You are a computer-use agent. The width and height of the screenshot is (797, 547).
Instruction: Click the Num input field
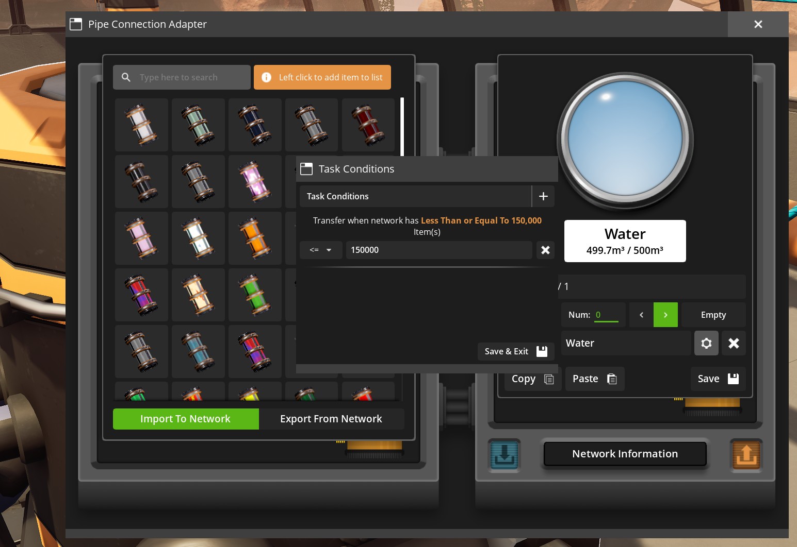coord(606,315)
